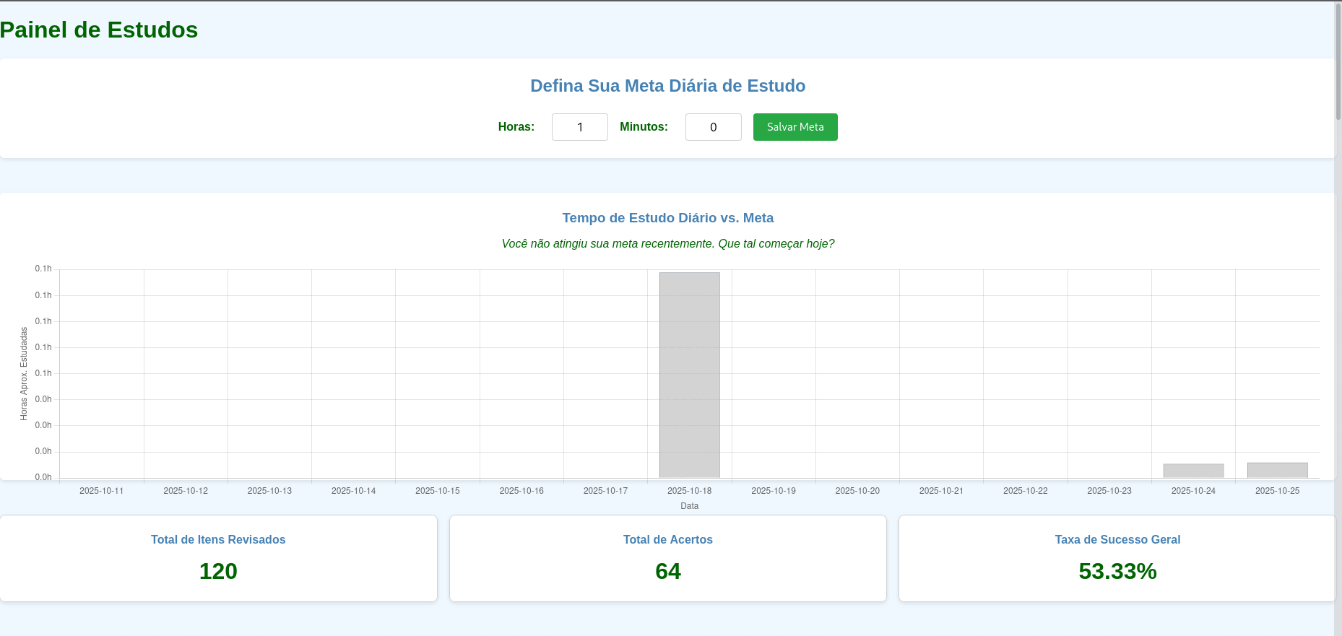
Task: Select the Total de Acertos card
Action: [x=667, y=558]
